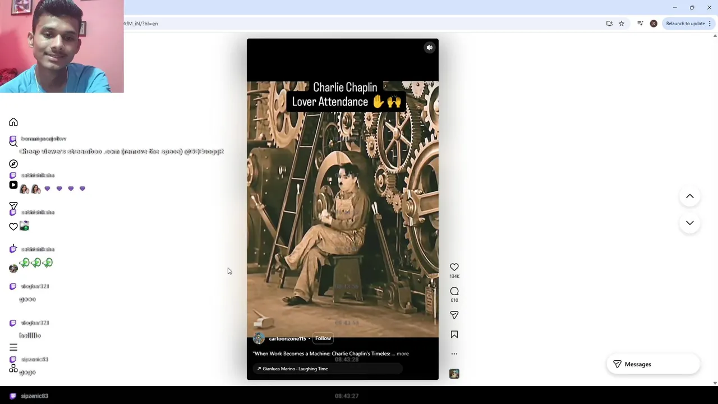Screen dimensions: 718x404
Task: Go to previous reel with up chevron
Action: [690, 196]
